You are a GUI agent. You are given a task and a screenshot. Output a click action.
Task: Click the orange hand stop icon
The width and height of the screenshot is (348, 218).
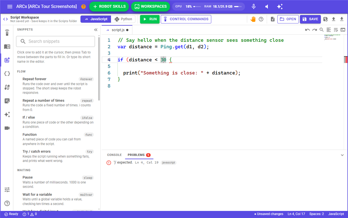[253, 19]
